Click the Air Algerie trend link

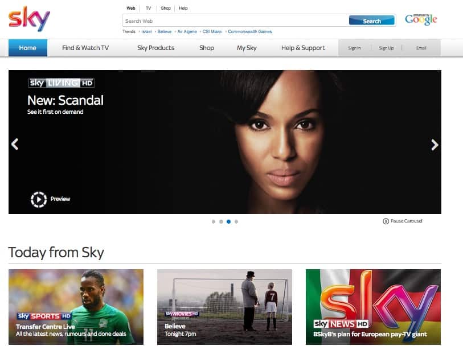187,31
